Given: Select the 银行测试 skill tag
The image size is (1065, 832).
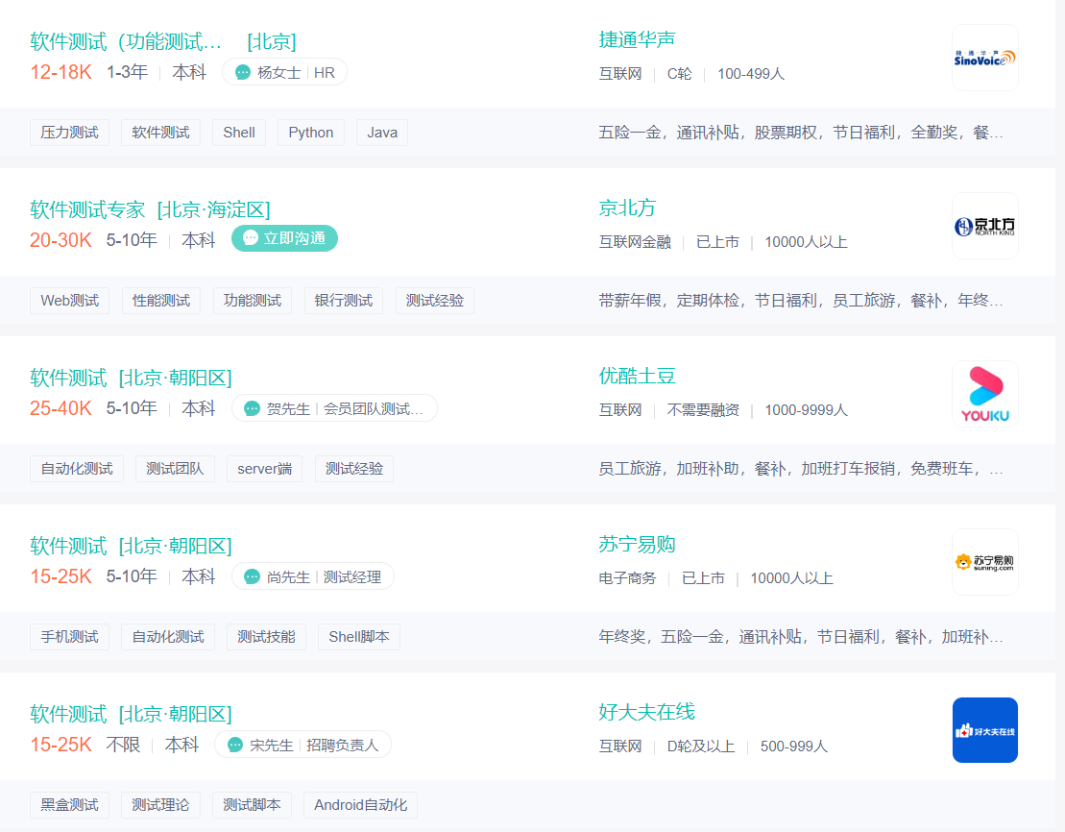Looking at the screenshot, I should 344,301.
